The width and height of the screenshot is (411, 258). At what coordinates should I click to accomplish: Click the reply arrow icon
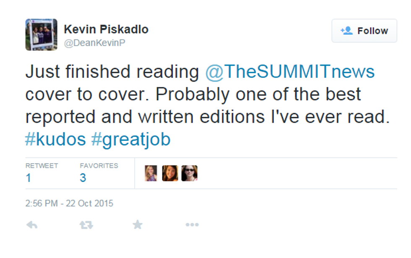pos(32,225)
